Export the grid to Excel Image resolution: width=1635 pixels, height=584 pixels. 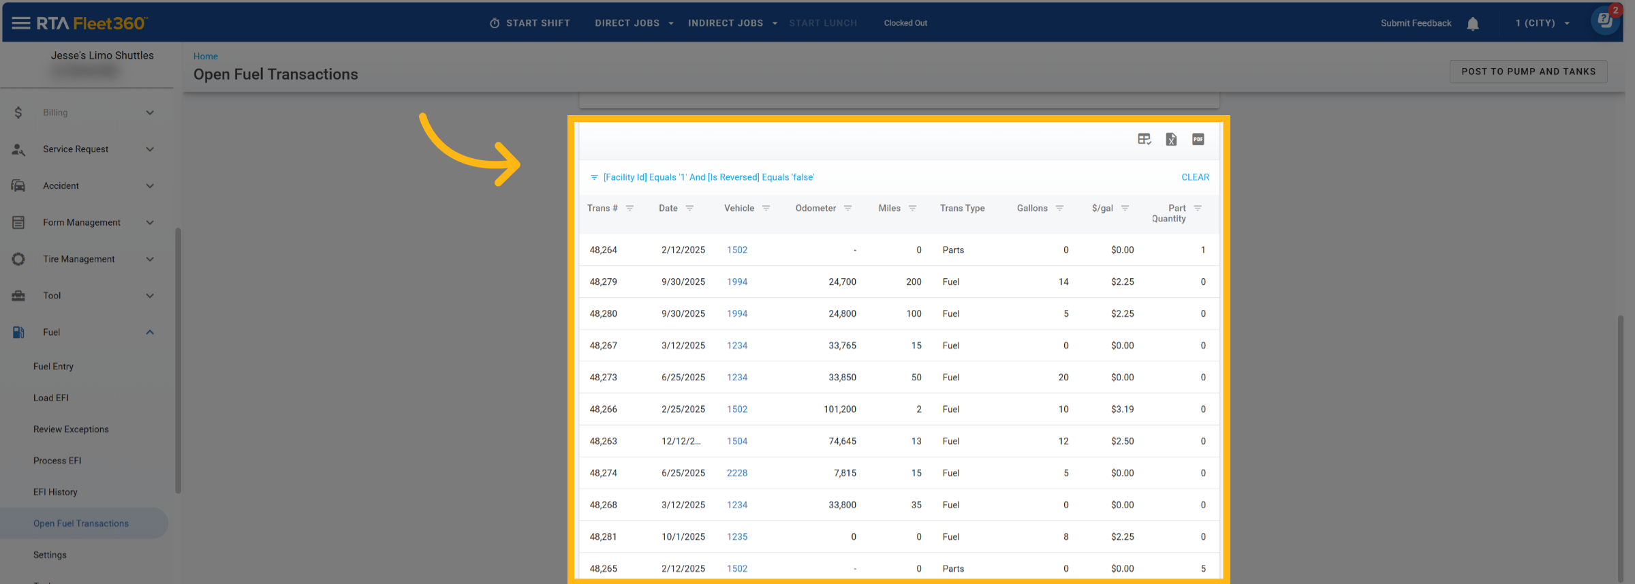pyautogui.click(x=1171, y=140)
